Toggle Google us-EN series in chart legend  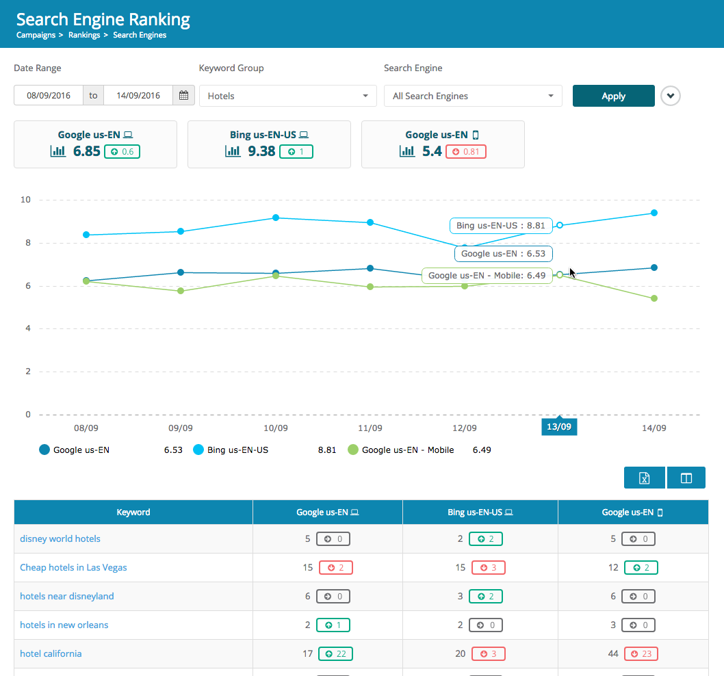click(x=74, y=450)
